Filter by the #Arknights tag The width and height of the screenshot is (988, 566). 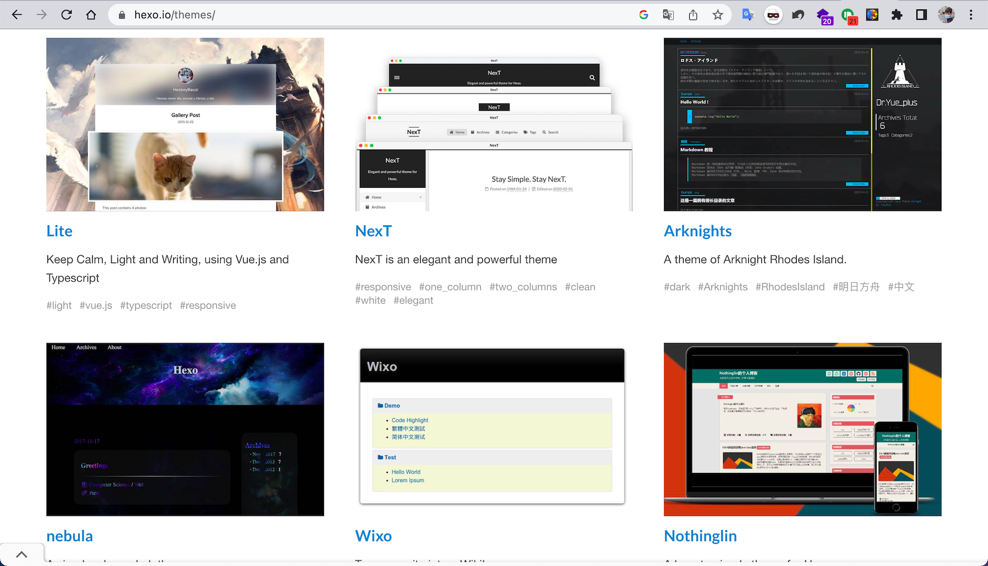pyautogui.click(x=723, y=287)
